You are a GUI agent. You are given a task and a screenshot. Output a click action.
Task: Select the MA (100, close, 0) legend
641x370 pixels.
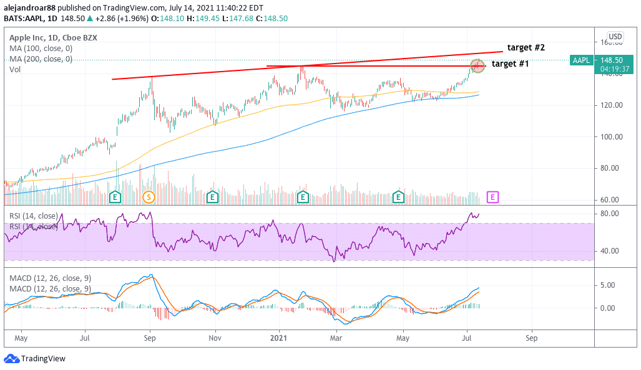point(41,48)
